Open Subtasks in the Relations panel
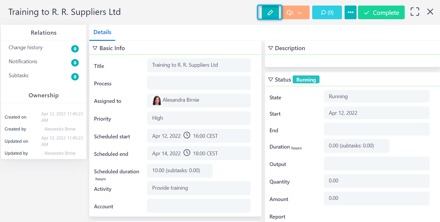Image resolution: width=440 pixels, height=222 pixels. [18, 75]
